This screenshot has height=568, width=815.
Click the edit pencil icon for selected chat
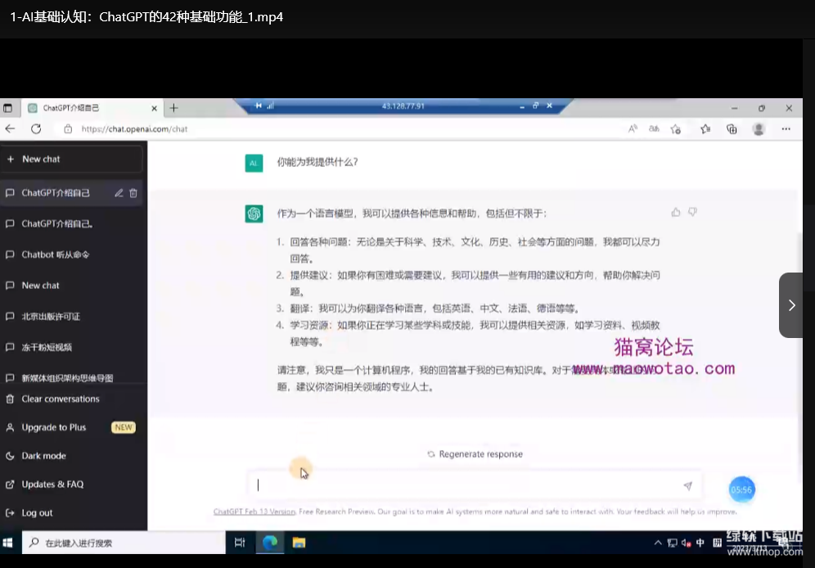[x=119, y=193]
